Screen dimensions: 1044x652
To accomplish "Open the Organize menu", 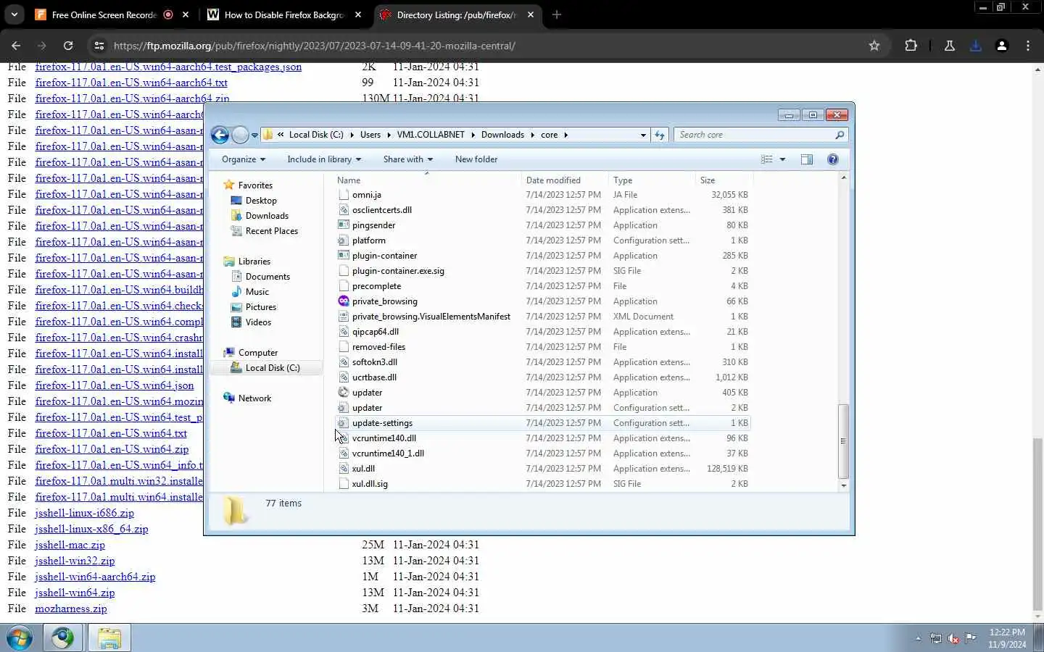I will point(244,159).
